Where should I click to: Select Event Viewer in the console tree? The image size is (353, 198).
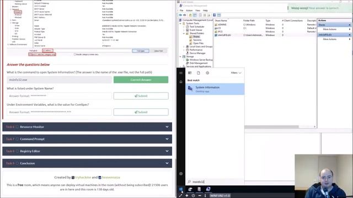(x=196, y=30)
